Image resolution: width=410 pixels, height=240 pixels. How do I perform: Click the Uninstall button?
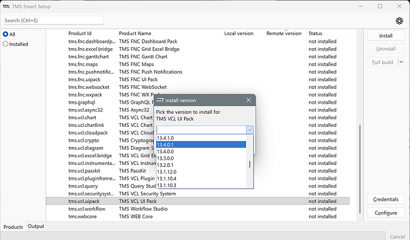click(x=386, y=49)
